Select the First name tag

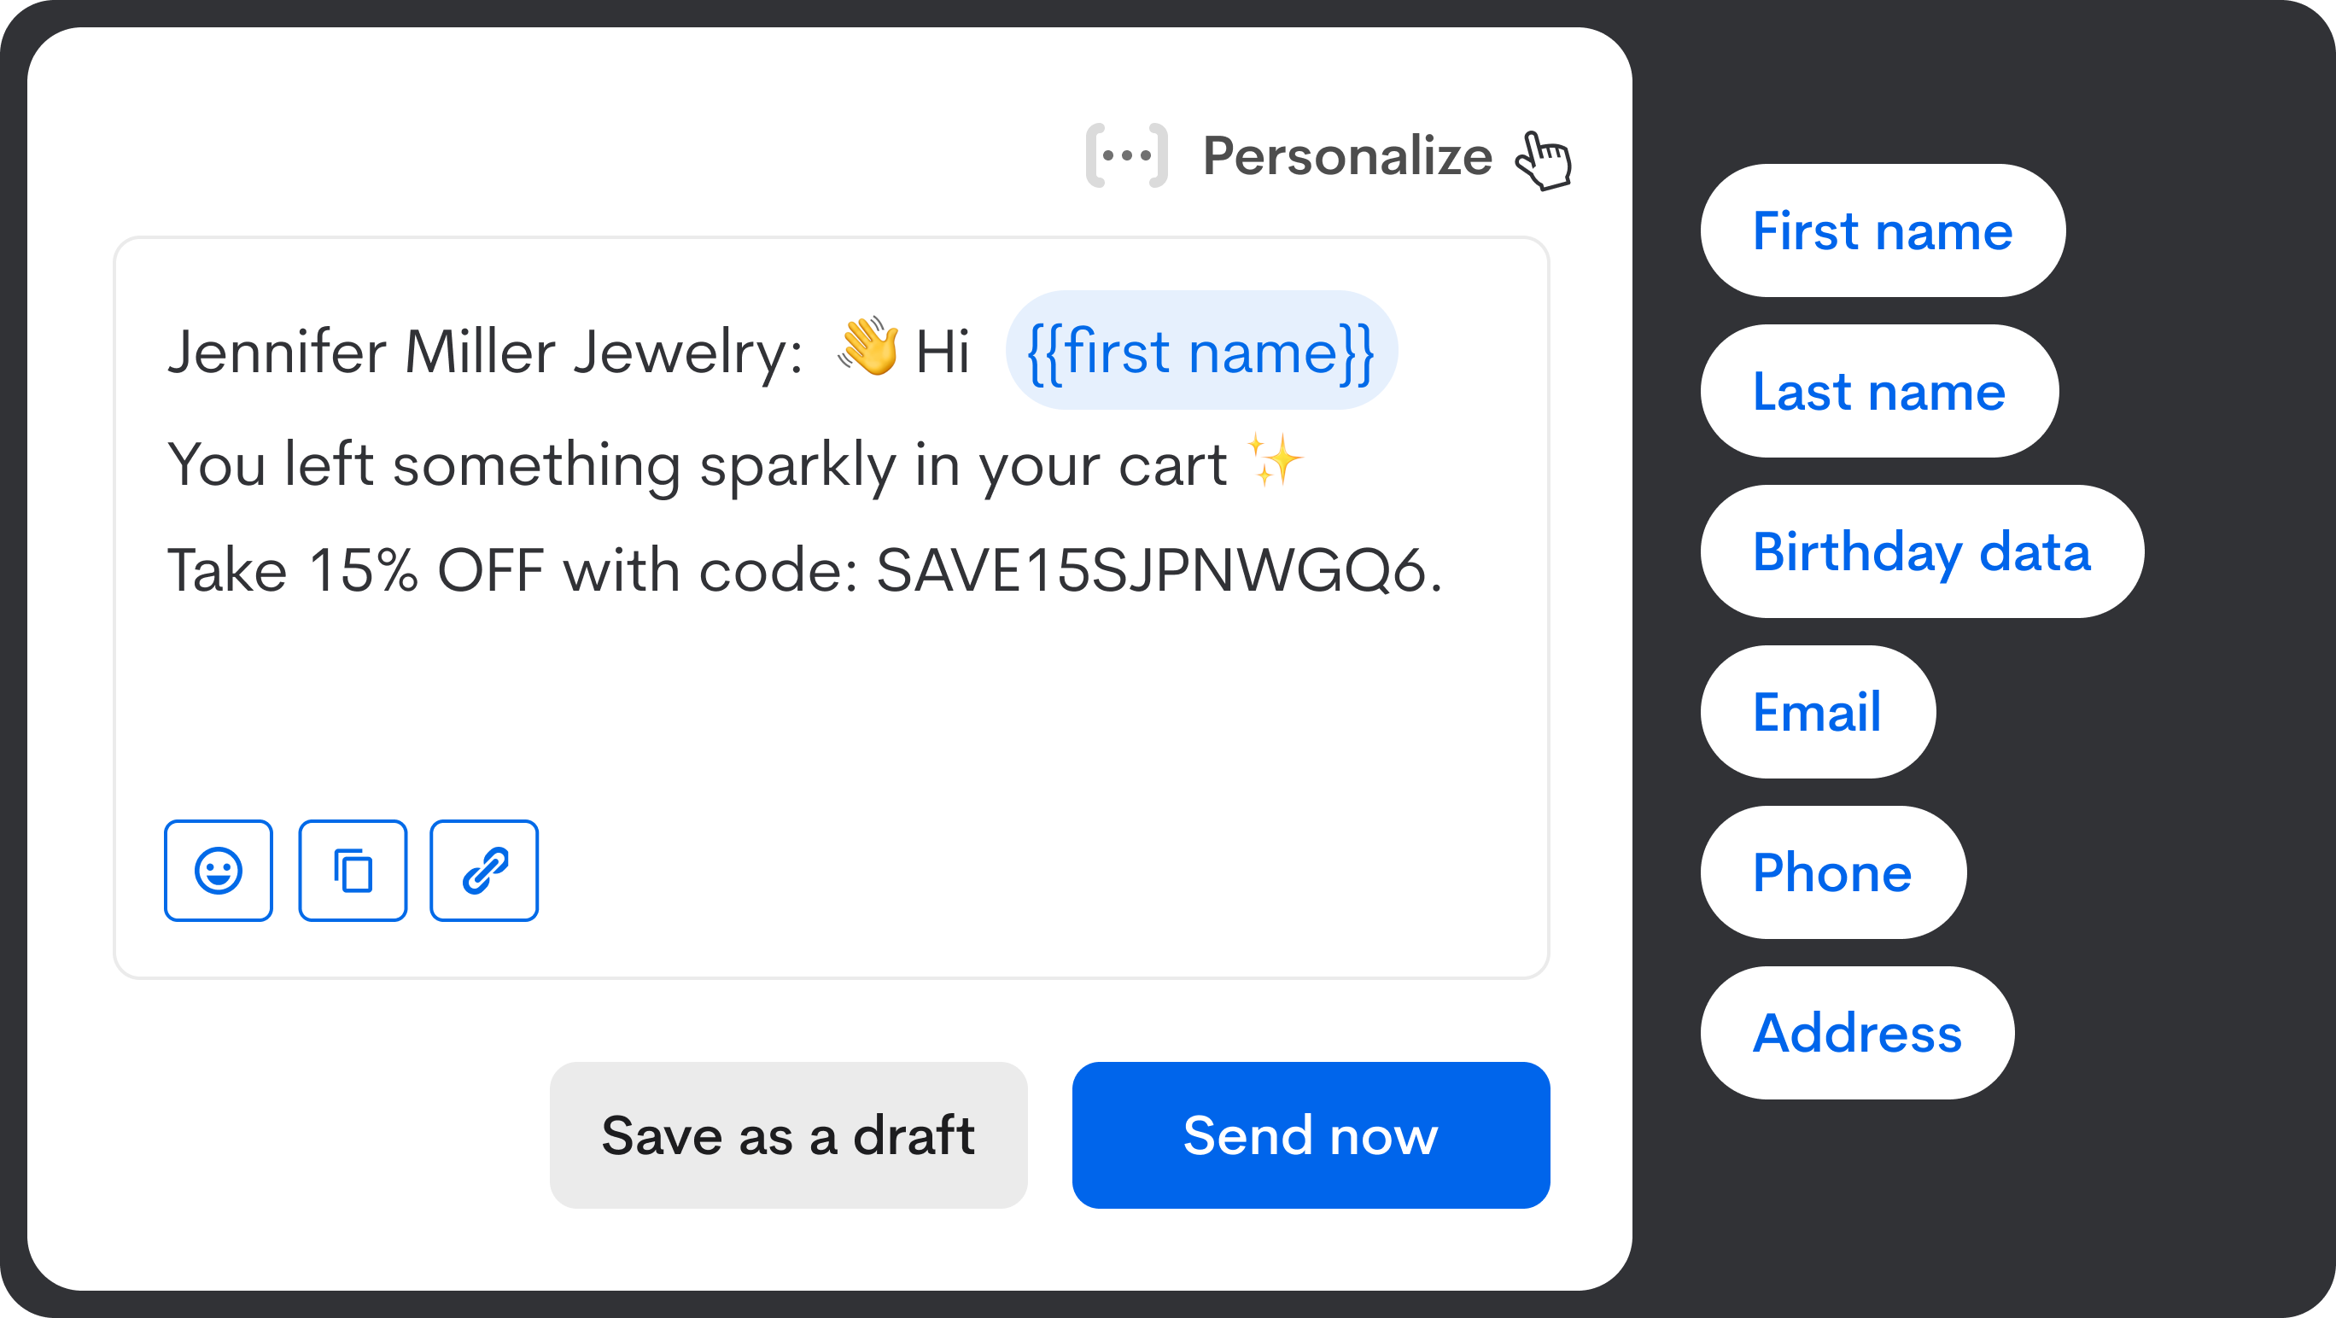point(1883,230)
